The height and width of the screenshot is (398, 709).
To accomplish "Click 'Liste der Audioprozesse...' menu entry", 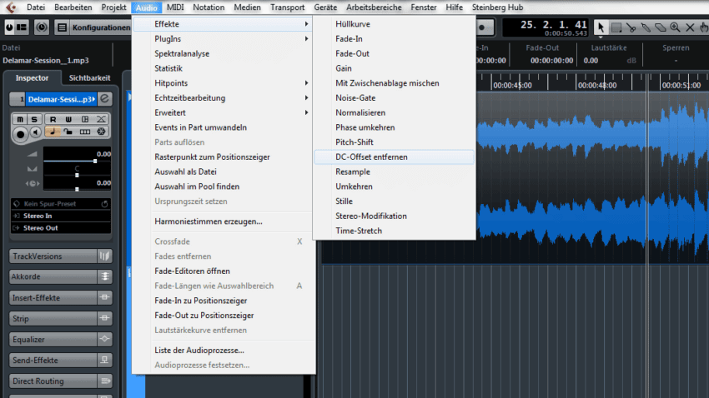I will click(x=199, y=351).
